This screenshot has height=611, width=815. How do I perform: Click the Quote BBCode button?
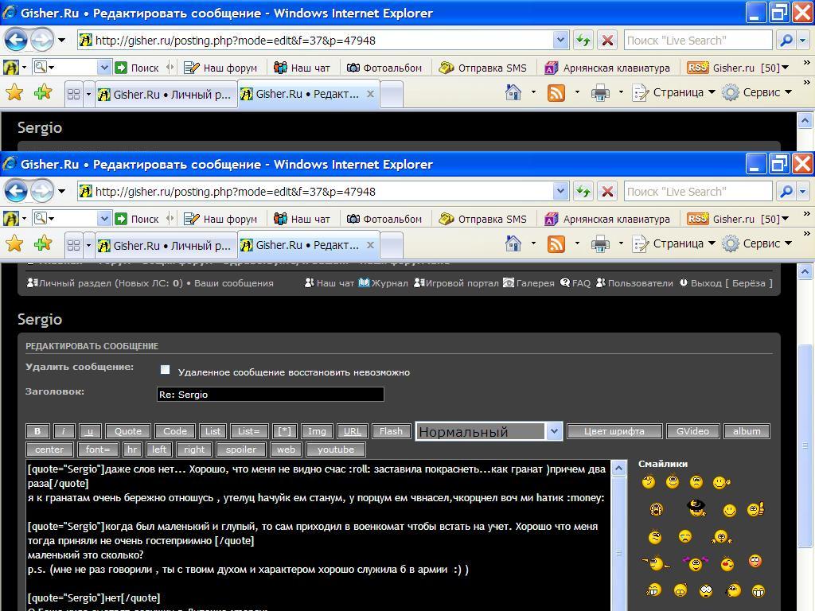click(x=127, y=431)
